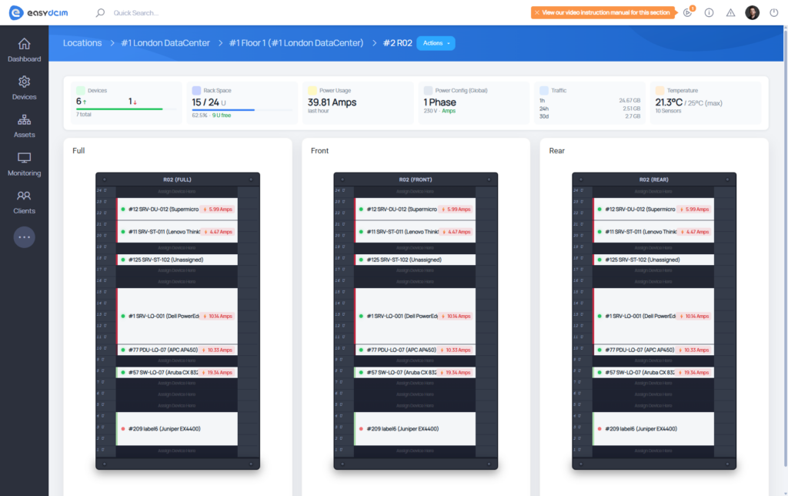Click the notifications alert triangle icon
Viewport: 788px width, 496px height.
click(x=730, y=12)
